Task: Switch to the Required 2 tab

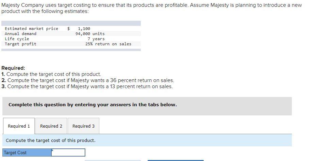Action: click(51, 126)
